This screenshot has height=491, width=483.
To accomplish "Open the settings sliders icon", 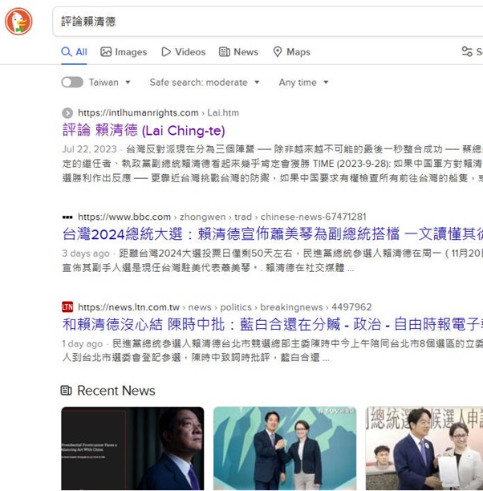I will point(467,51).
